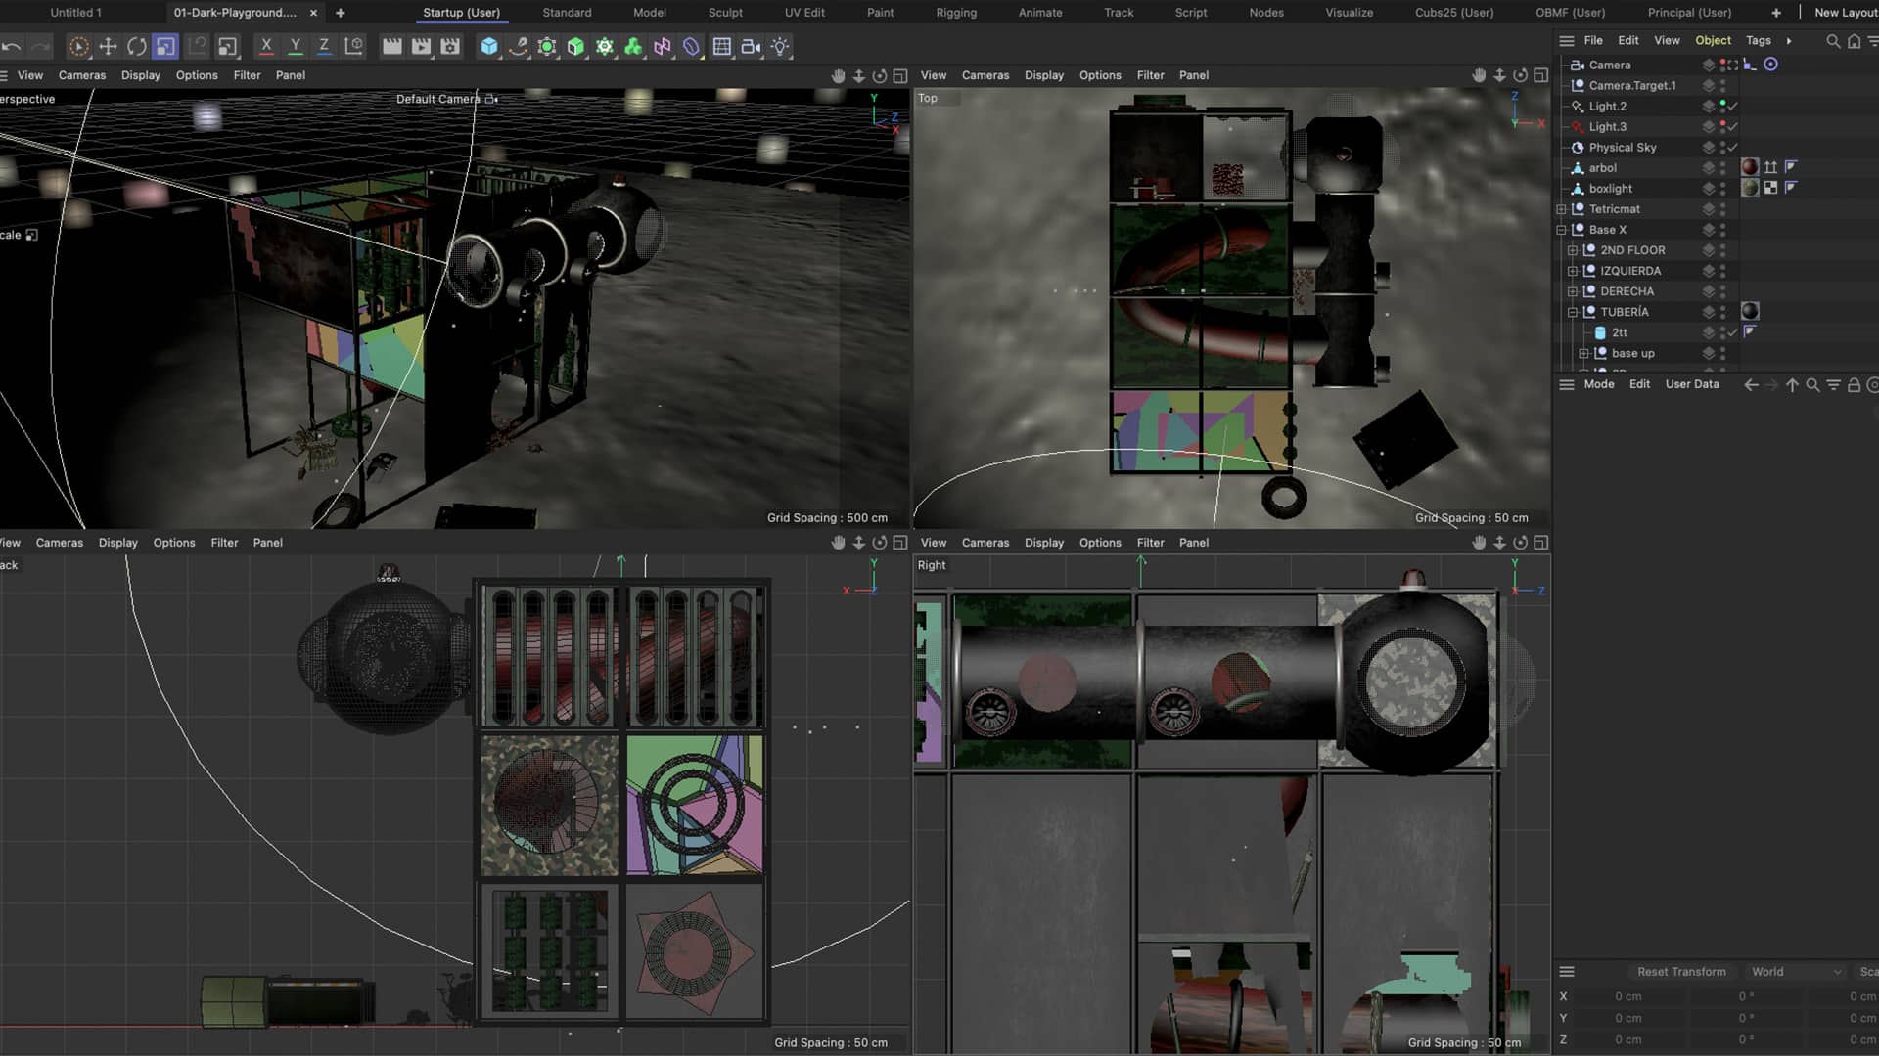1879x1056 pixels.
Task: Click Render View clapperboard icon
Action: 391,46
